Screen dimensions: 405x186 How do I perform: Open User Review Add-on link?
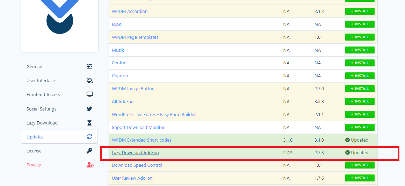(x=132, y=178)
